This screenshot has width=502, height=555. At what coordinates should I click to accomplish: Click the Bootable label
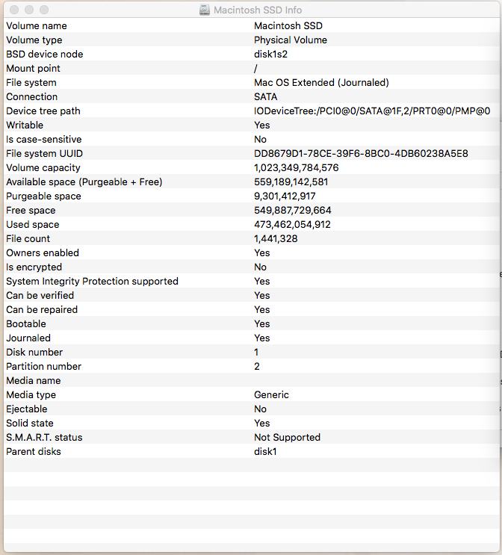tap(26, 323)
